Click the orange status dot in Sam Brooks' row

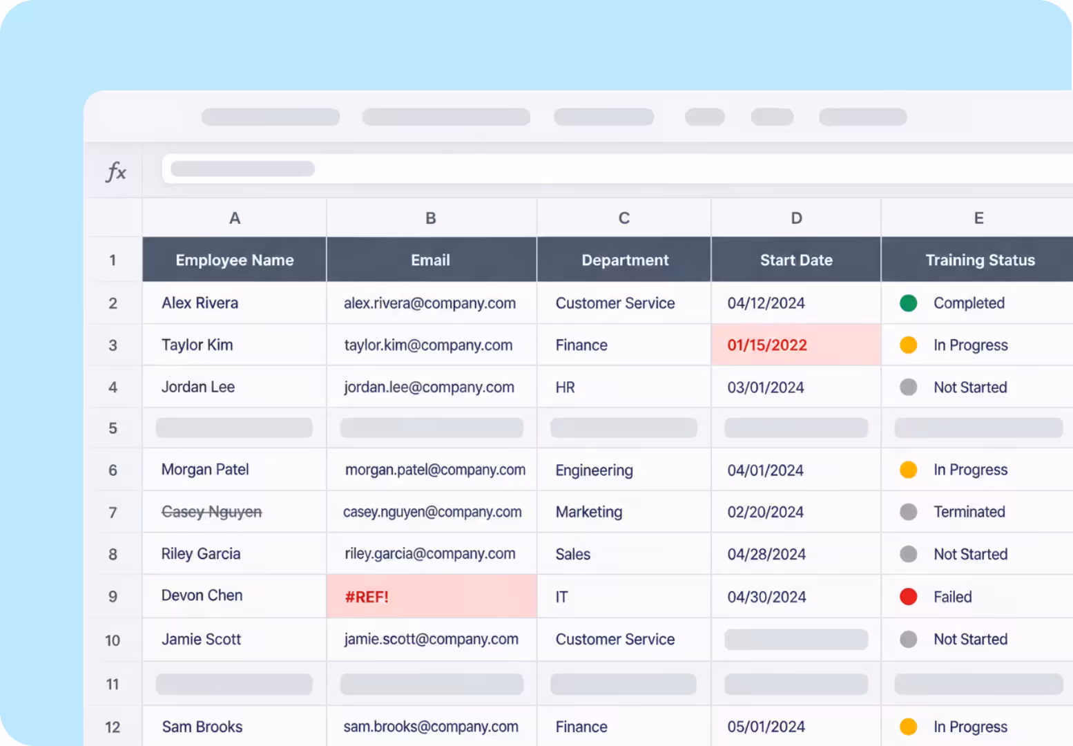908,727
